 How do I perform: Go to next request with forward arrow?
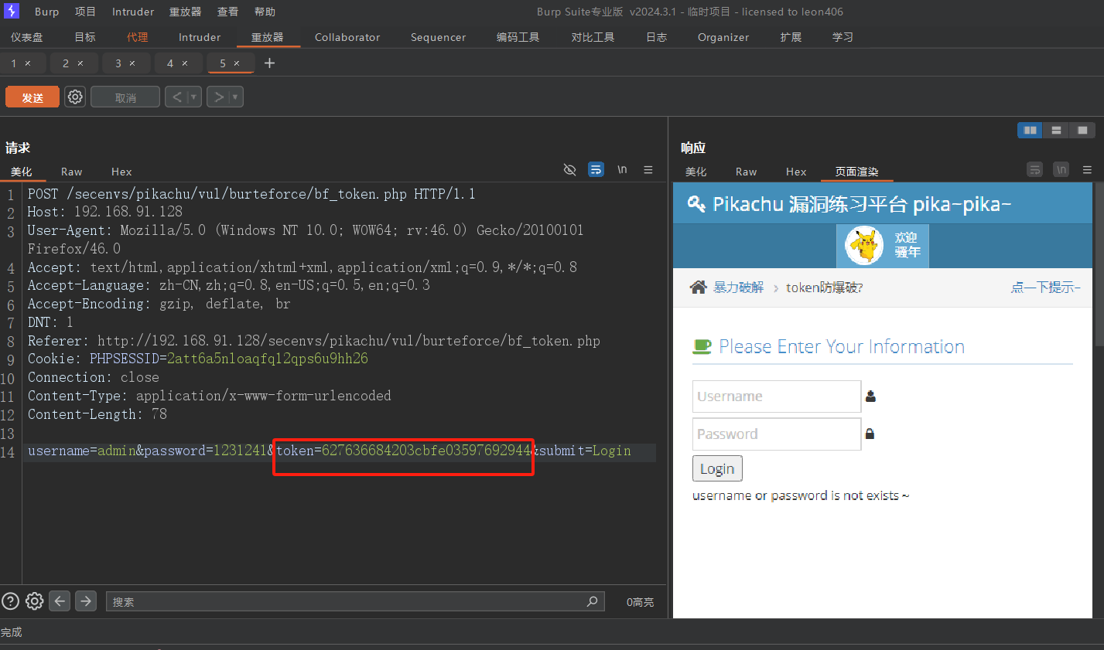[x=219, y=97]
